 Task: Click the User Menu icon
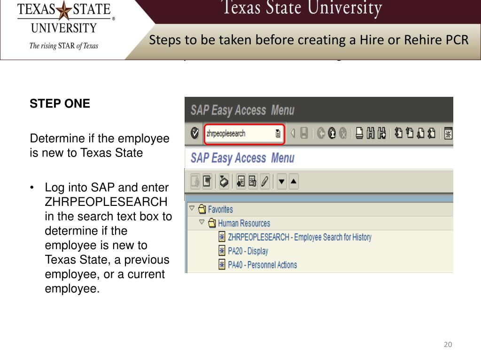[195, 181]
